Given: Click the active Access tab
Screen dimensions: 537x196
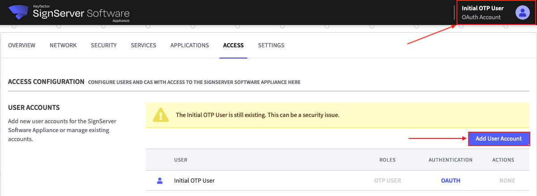Looking at the screenshot, I should tap(233, 46).
